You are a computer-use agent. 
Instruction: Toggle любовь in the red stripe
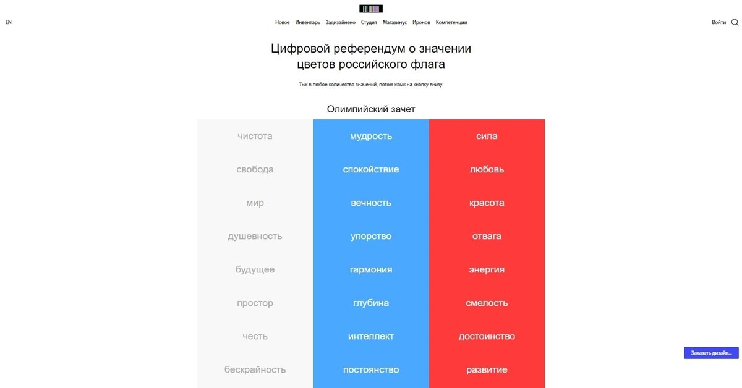point(487,169)
